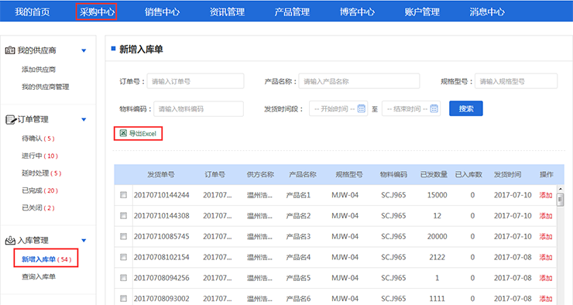This screenshot has height=305, width=573.
Task: Open 我的供应商管理 link
Action: tap(46, 87)
